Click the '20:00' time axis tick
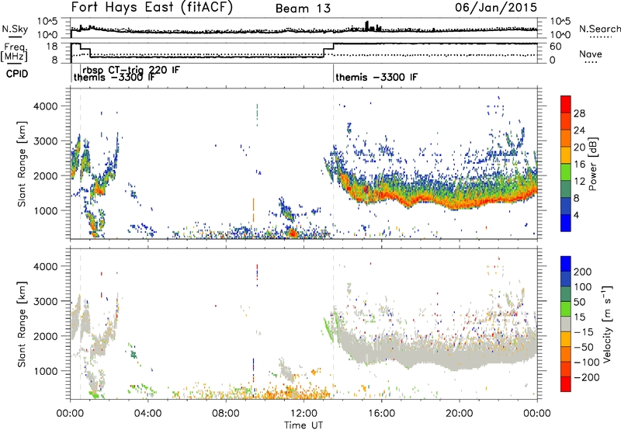This screenshot has width=621, height=430. (459, 414)
